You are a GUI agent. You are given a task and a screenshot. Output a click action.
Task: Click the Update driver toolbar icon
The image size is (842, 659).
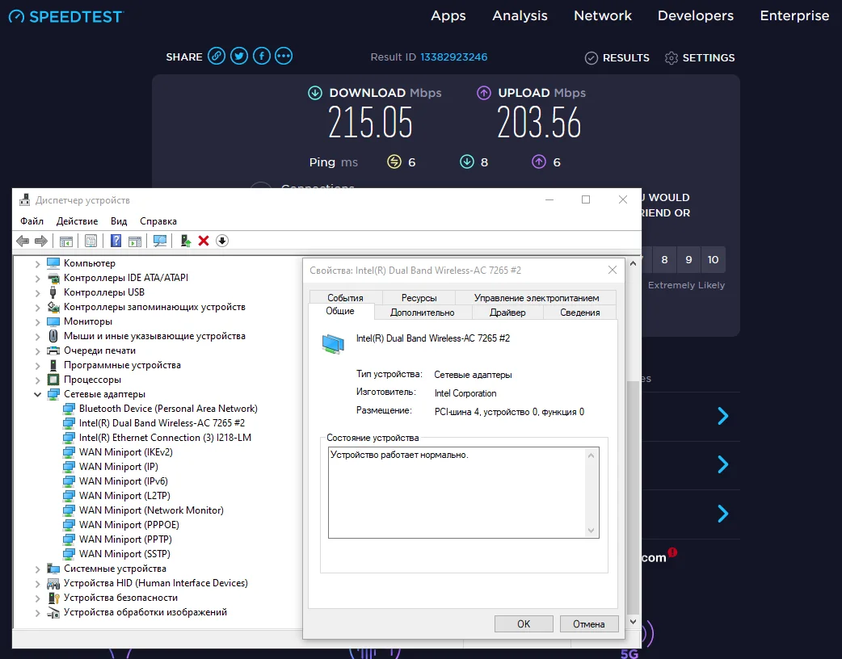186,241
